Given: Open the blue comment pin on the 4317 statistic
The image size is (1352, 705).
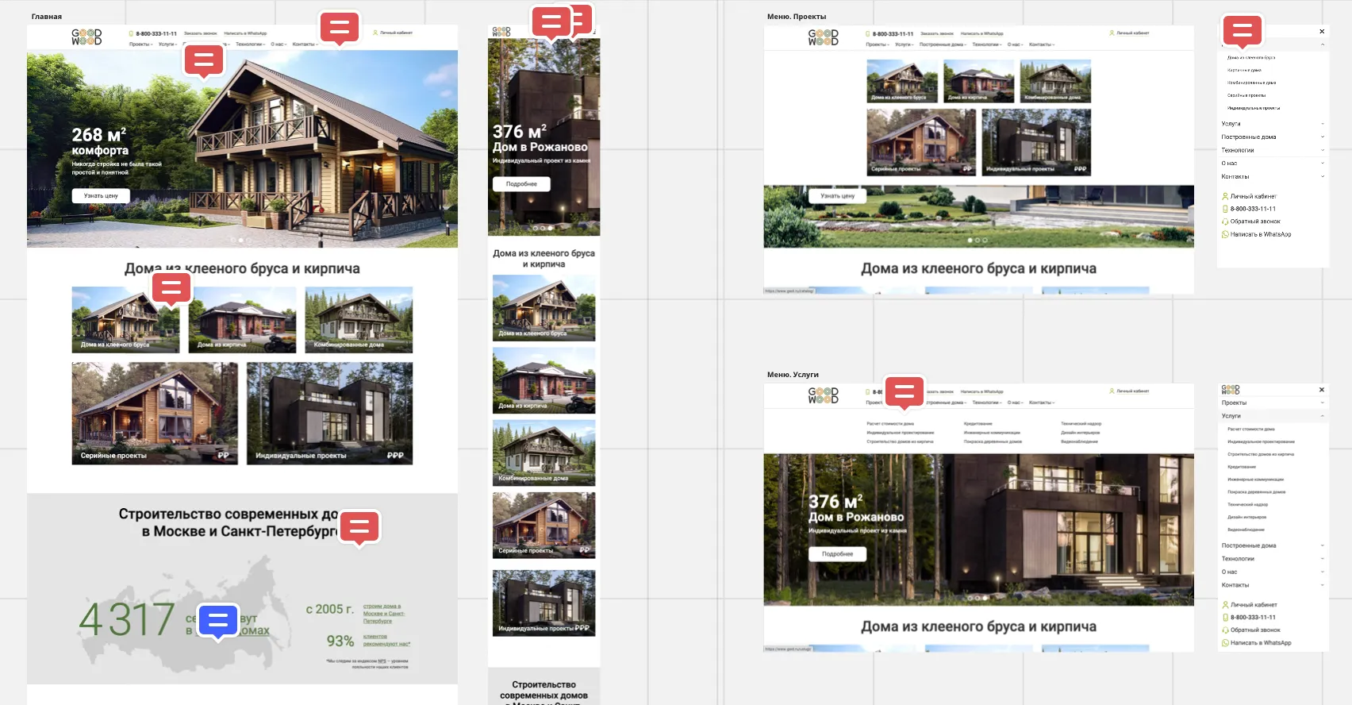Looking at the screenshot, I should point(218,621).
